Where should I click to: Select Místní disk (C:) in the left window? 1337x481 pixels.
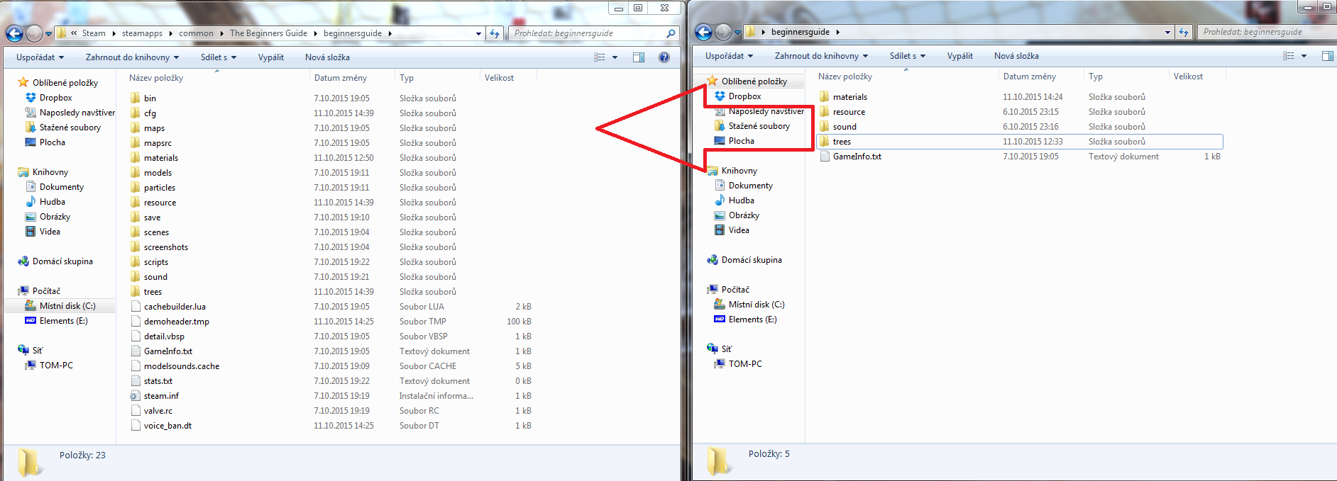[67, 306]
